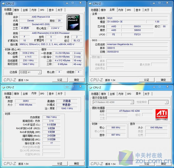Switch to 缓存 tab in memory window
Viewport: 174px width, 168px height.
click(16, 94)
